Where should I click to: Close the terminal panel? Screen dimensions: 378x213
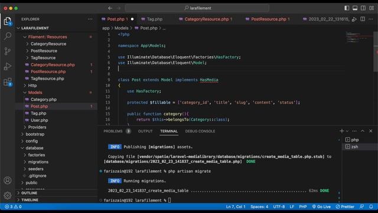click(371, 131)
